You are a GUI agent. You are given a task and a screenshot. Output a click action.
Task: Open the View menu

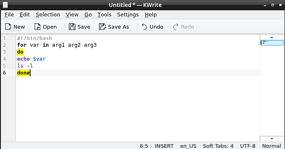[72, 14]
